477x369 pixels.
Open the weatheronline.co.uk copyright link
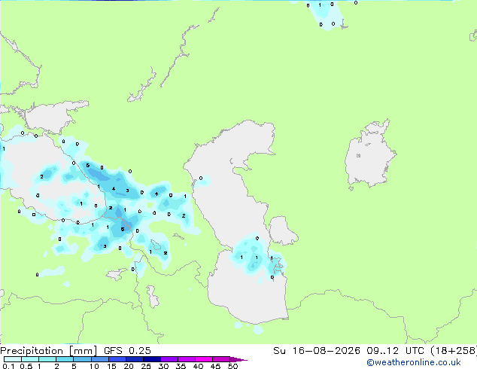414,362
